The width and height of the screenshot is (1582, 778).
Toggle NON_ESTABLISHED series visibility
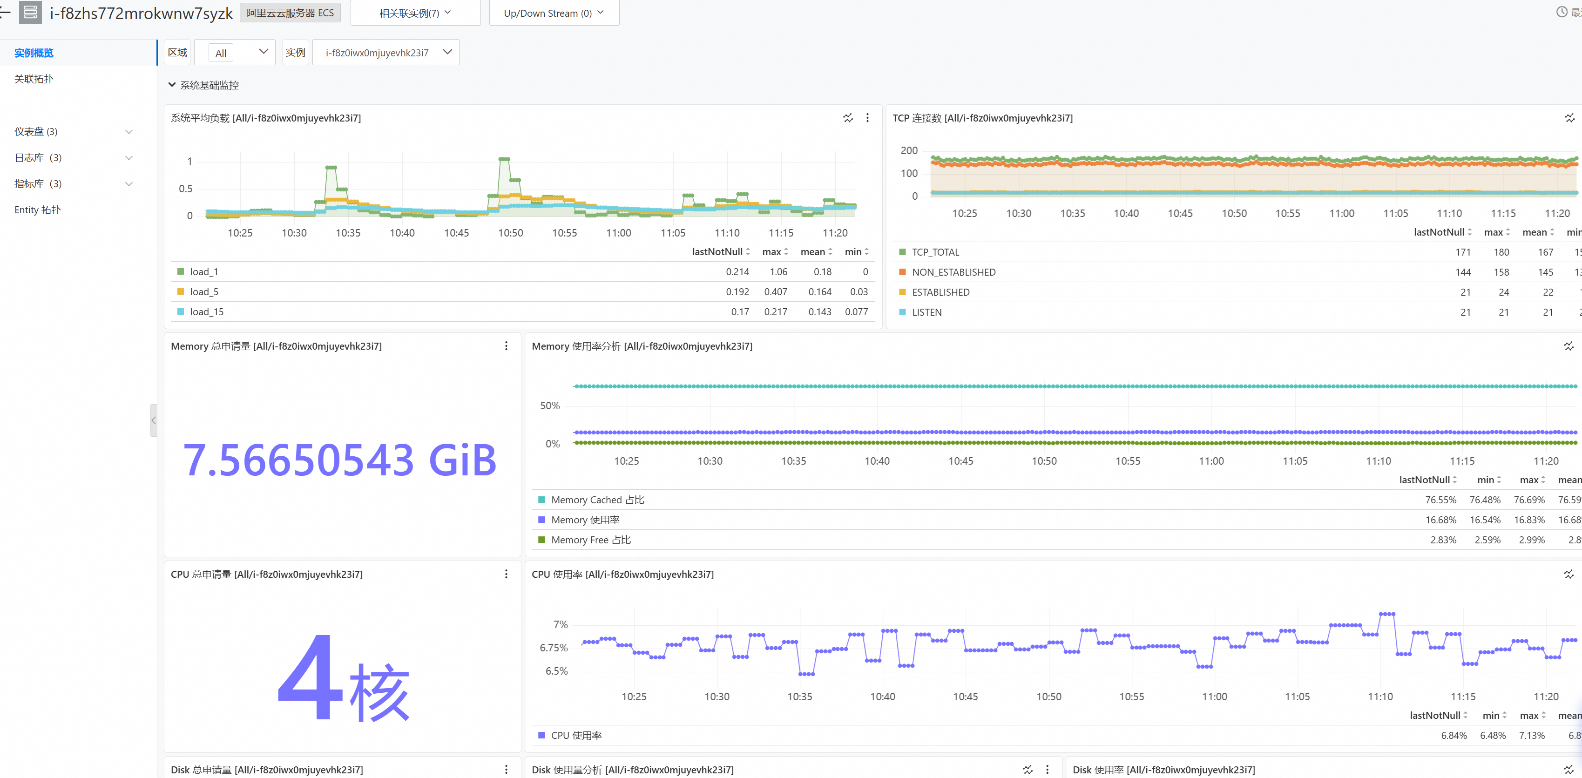pyautogui.click(x=954, y=272)
